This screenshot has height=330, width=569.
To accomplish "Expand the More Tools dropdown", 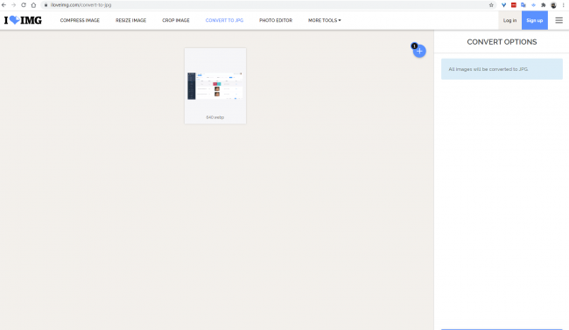I will click(x=325, y=20).
